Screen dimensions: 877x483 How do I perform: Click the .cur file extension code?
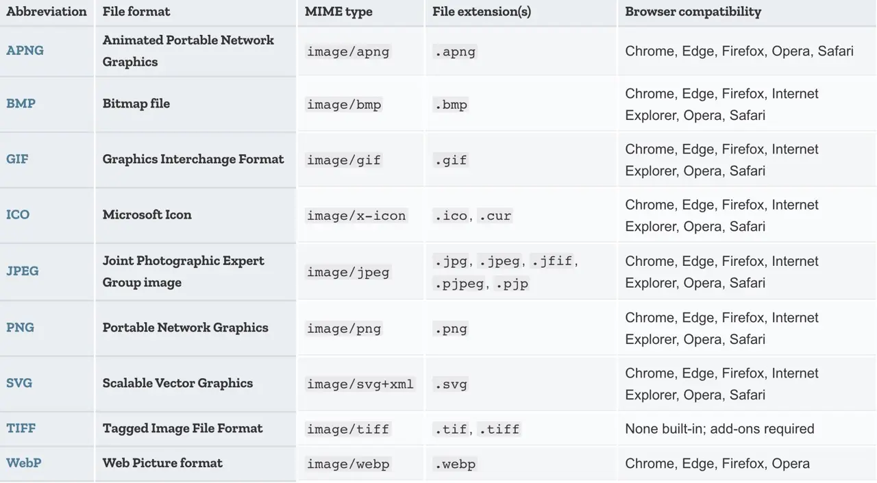click(x=495, y=216)
